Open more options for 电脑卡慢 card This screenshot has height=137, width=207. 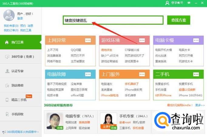[196, 40]
